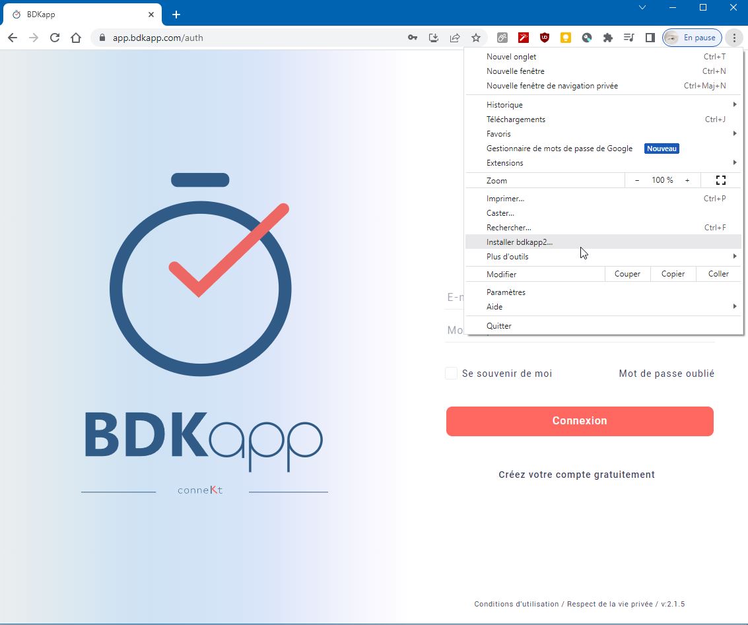
Task: Follow 'Créez votre compte gratuitement' link
Action: tap(577, 475)
